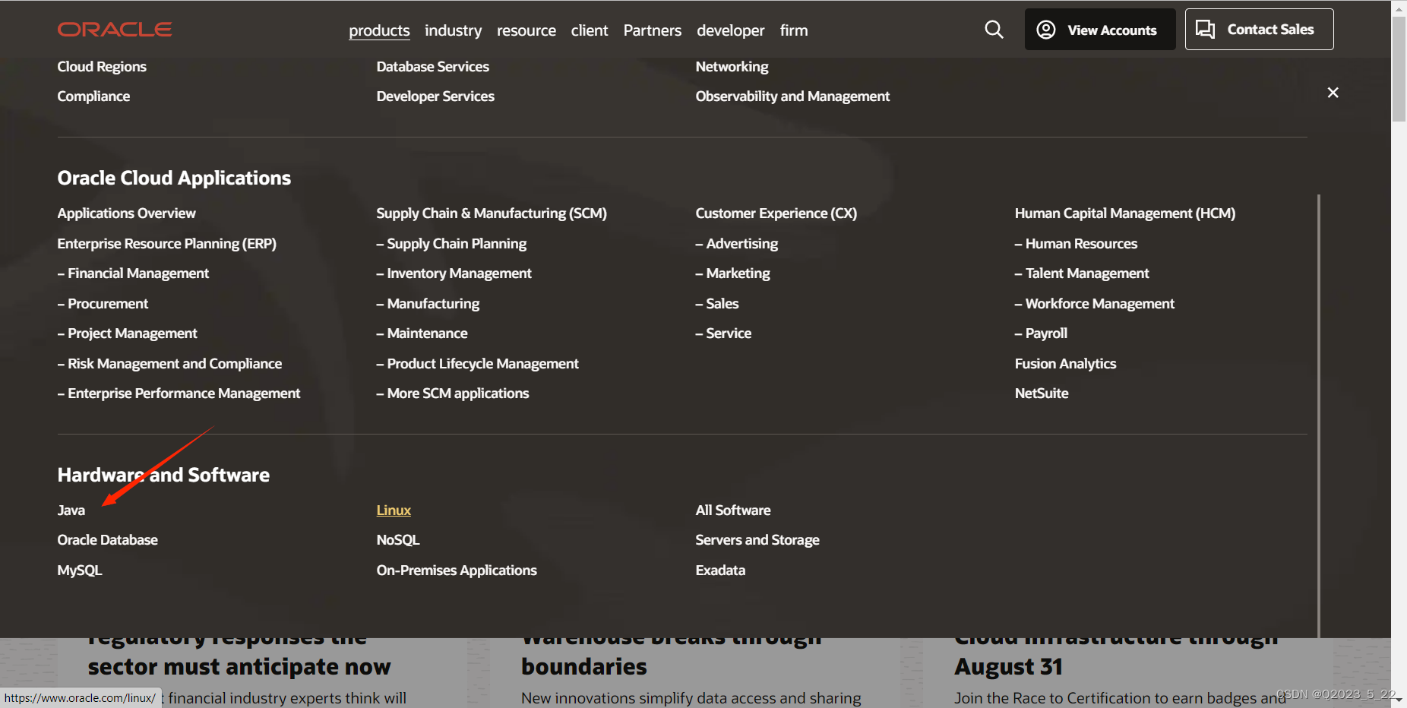This screenshot has height=708, width=1407.
Task: Open Database Services link
Action: click(x=433, y=67)
